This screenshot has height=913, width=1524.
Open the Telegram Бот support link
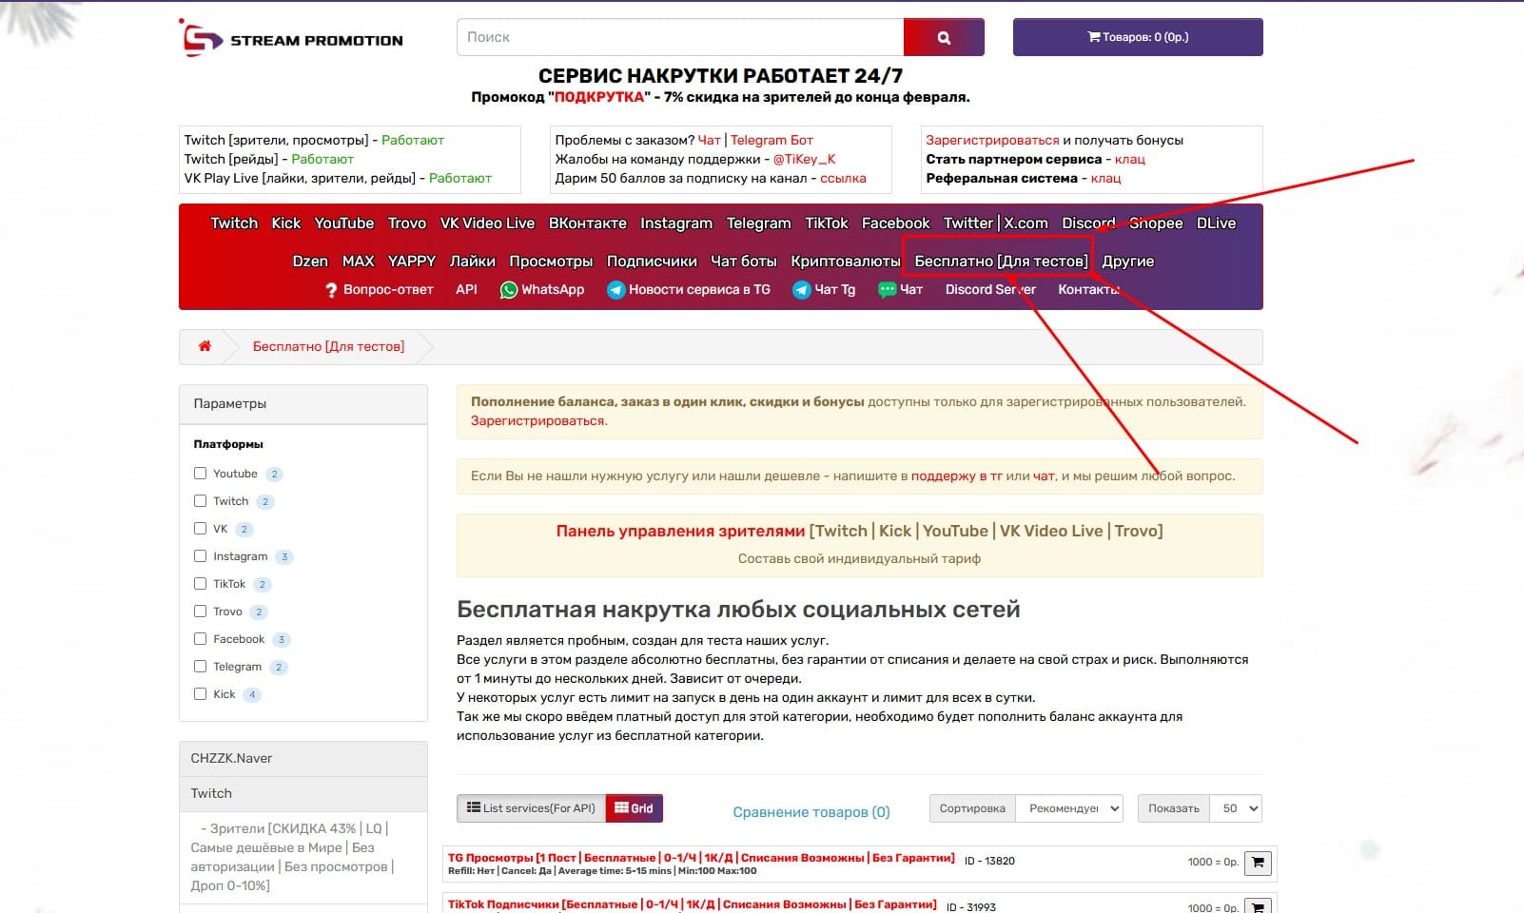click(772, 140)
